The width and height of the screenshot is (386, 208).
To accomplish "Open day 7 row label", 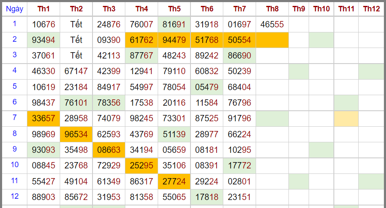I will coord(15,118).
